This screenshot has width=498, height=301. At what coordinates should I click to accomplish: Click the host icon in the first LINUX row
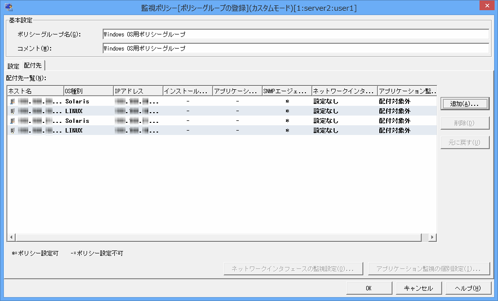(x=13, y=111)
